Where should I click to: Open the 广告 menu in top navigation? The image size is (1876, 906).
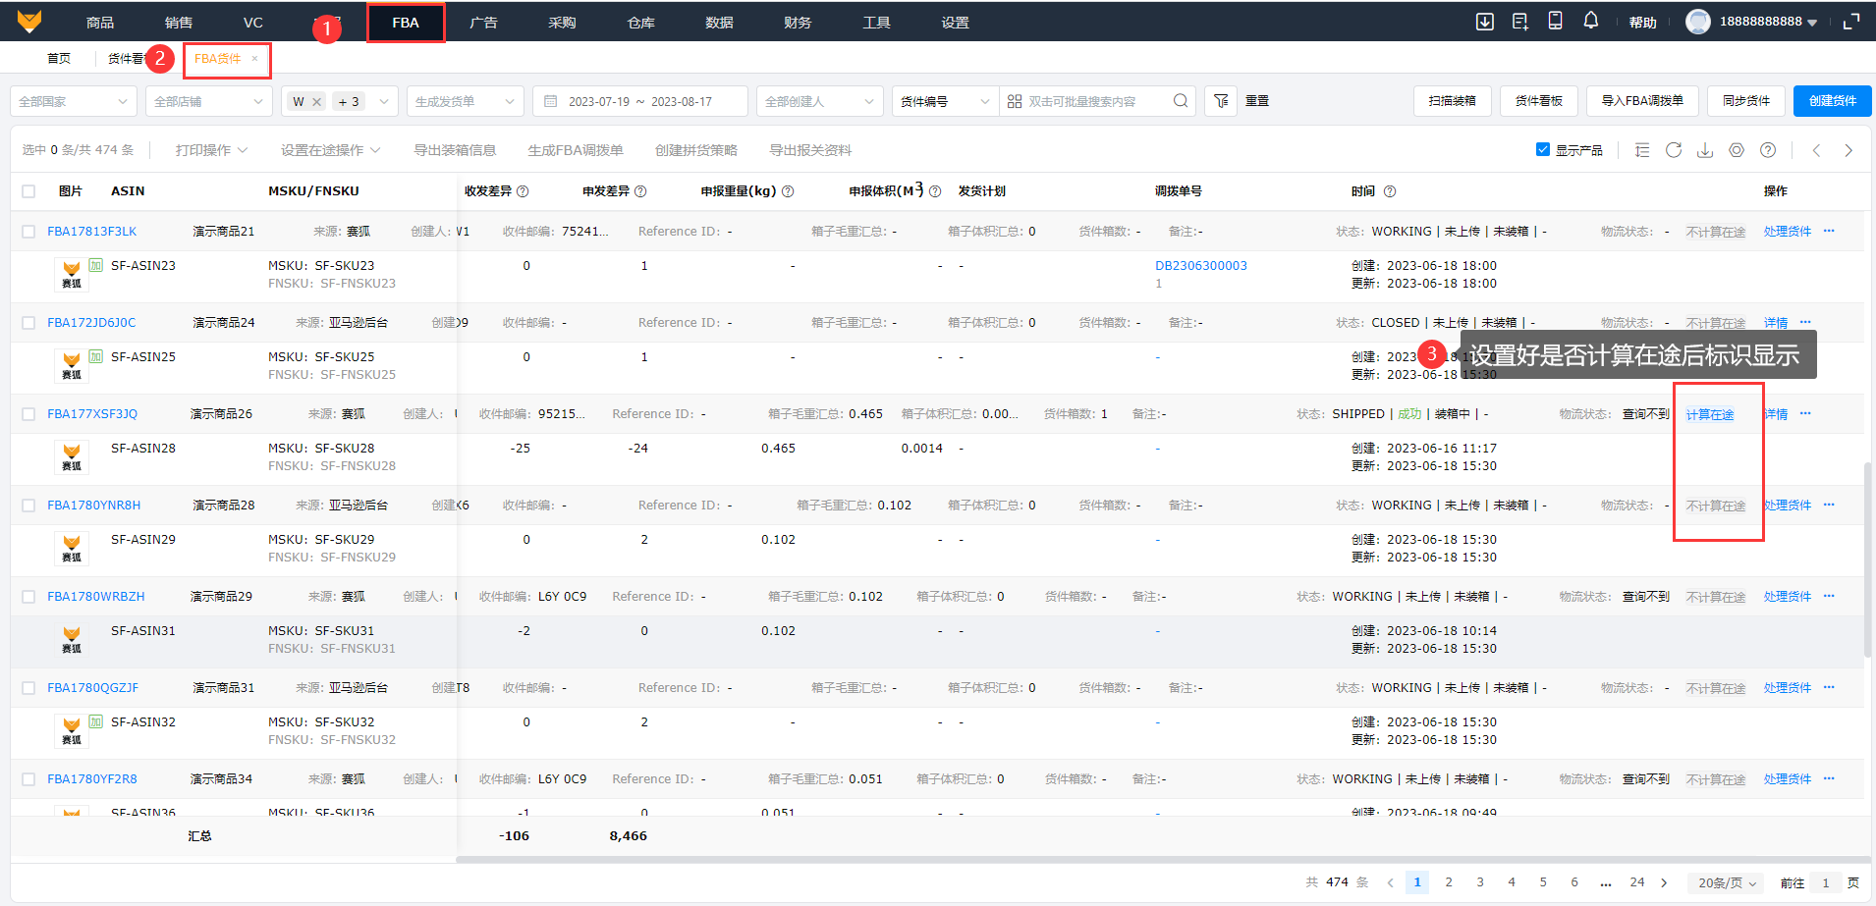pyautogui.click(x=483, y=23)
